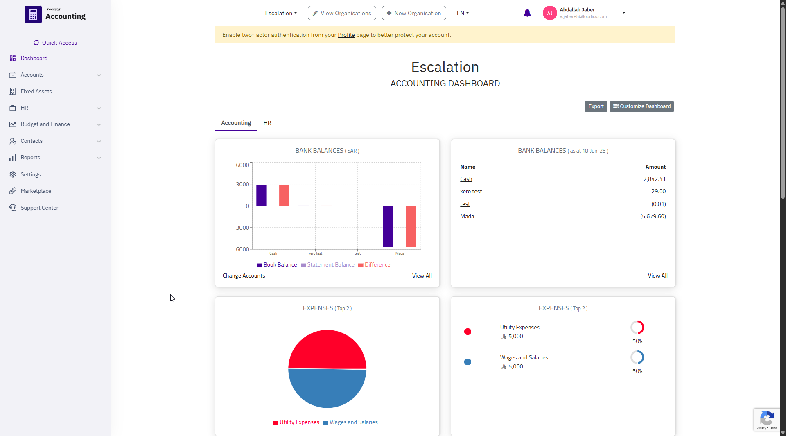
Task: Open the Profile link in banner
Action: tap(346, 35)
